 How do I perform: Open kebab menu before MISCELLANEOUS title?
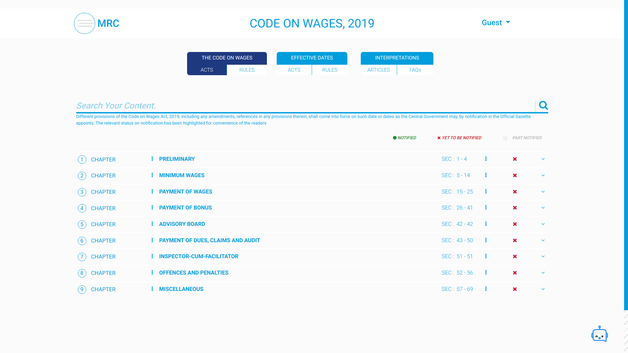152,289
